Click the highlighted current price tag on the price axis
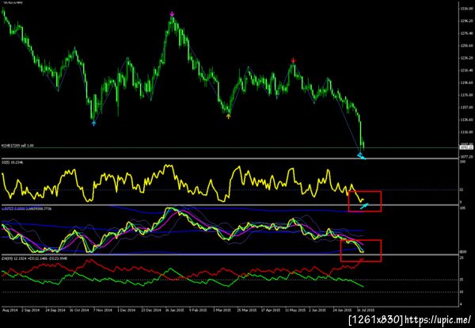Image resolution: width=475 pixels, height=328 pixels. [466, 147]
